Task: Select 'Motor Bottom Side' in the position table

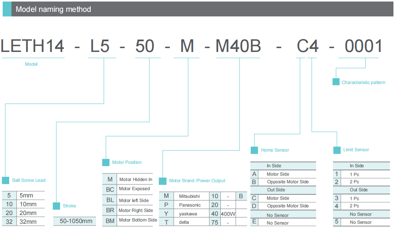Action: pos(138,220)
